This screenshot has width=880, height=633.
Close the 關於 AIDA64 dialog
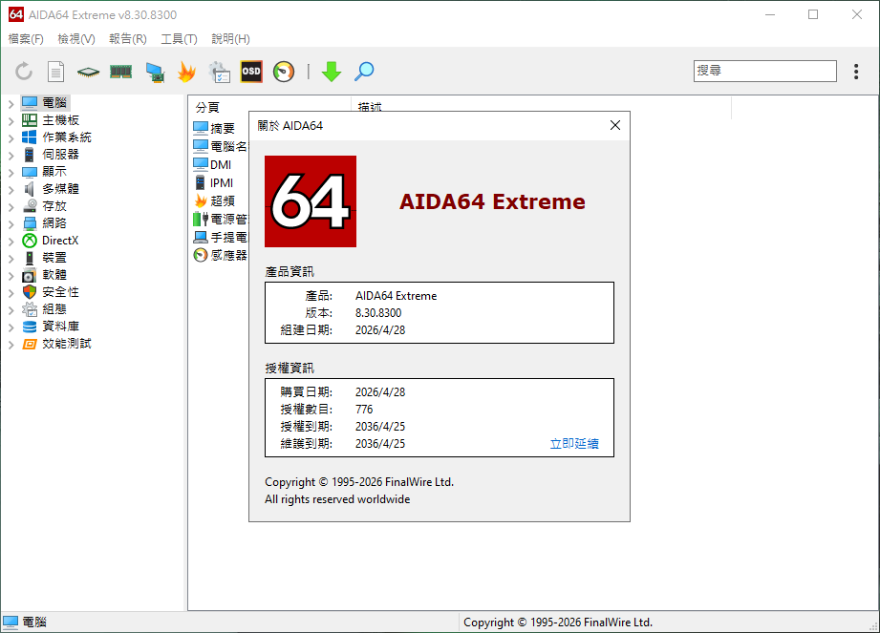coord(615,125)
